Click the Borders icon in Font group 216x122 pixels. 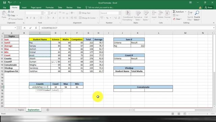(x=41, y=18)
